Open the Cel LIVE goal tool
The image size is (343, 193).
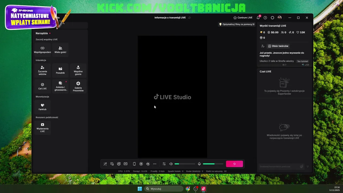[x=42, y=86]
